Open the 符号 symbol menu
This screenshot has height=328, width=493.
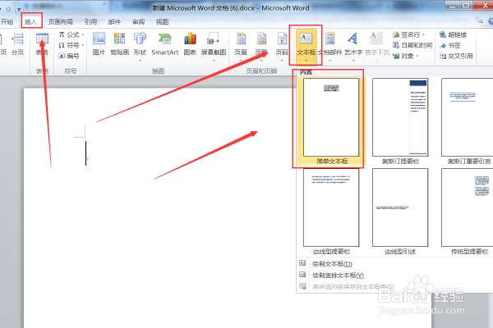pos(70,46)
